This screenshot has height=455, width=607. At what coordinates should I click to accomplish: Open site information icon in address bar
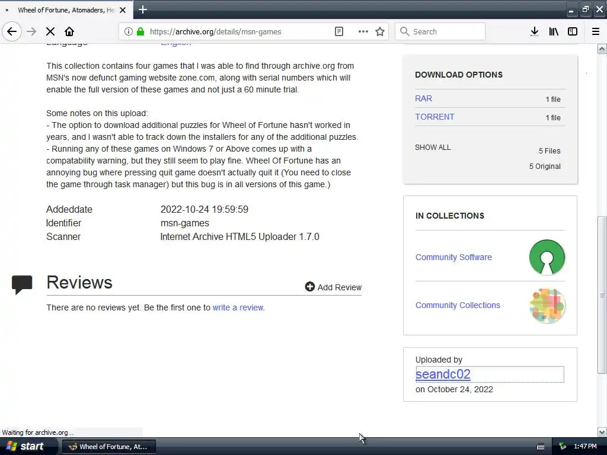pos(129,31)
